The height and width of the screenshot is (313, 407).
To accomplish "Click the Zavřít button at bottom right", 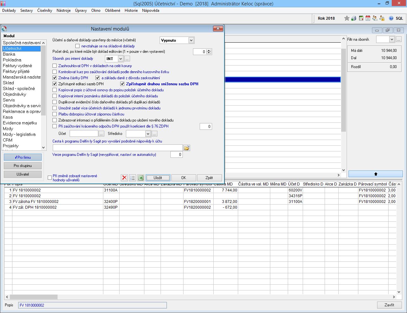I will click(x=389, y=305).
